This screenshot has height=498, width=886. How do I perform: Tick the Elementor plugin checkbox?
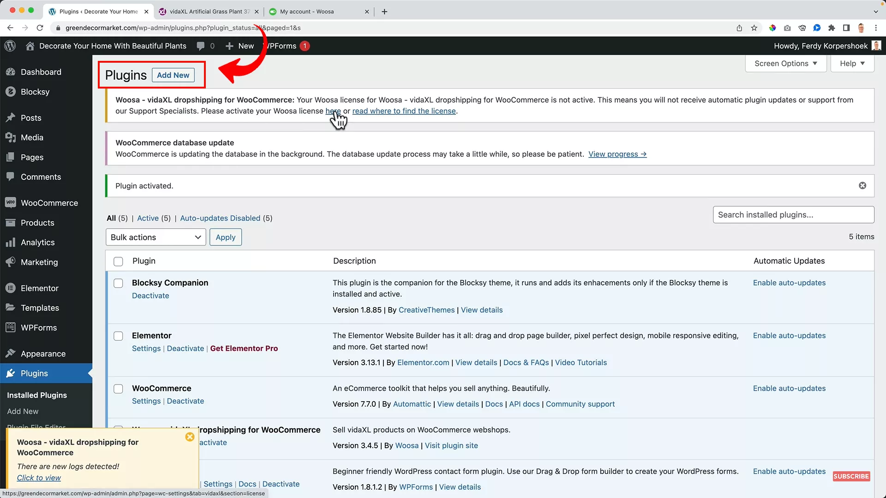click(118, 336)
